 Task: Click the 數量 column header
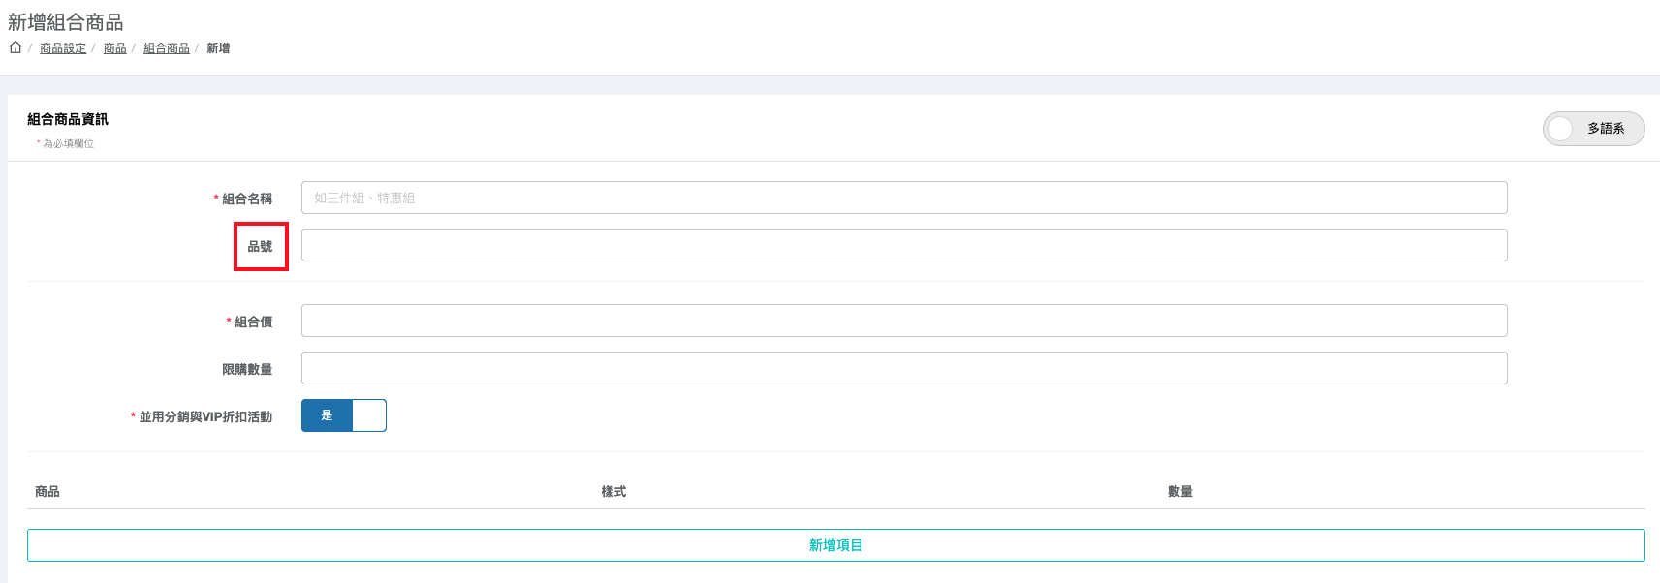1179,492
